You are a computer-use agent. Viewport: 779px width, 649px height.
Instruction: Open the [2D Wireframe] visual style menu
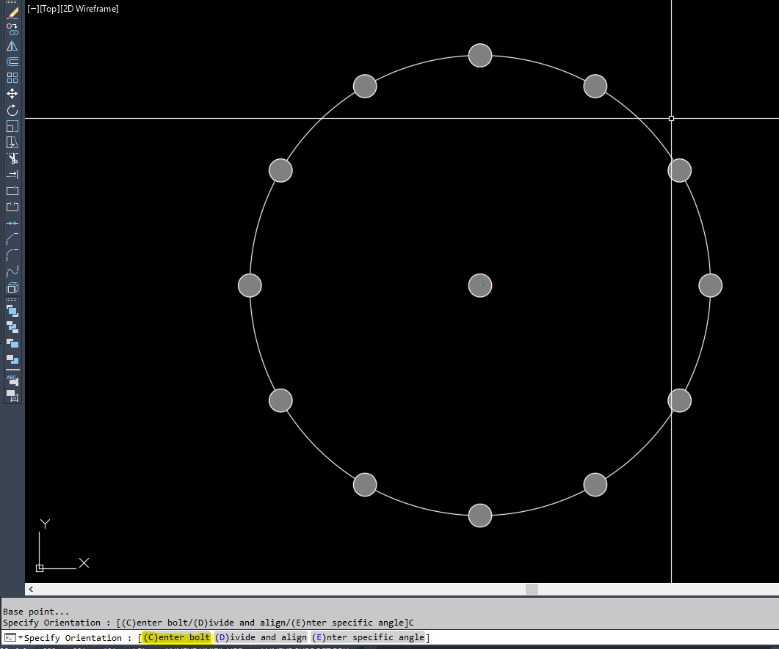coord(89,9)
